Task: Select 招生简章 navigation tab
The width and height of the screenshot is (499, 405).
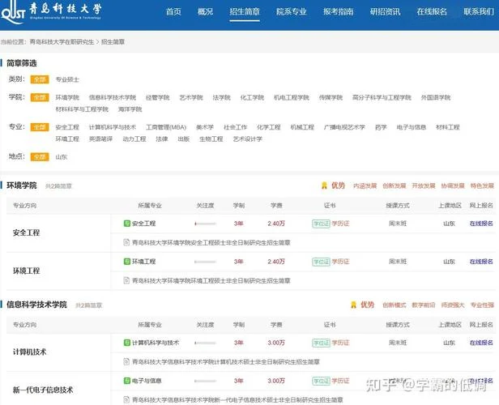Action: 245,12
